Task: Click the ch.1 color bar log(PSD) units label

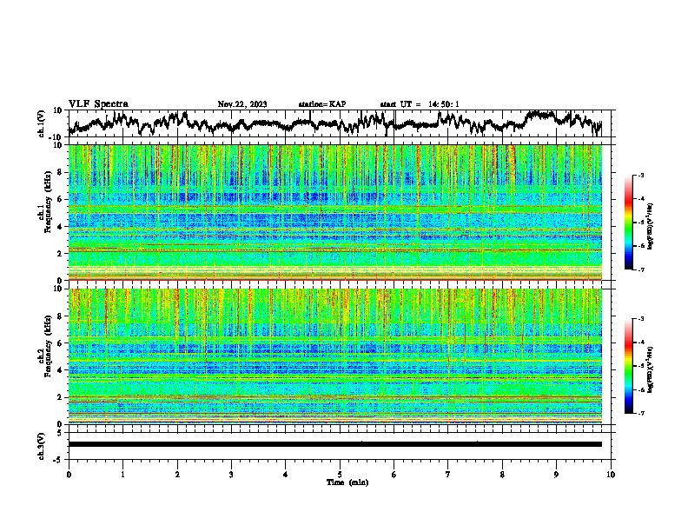Action: point(651,227)
